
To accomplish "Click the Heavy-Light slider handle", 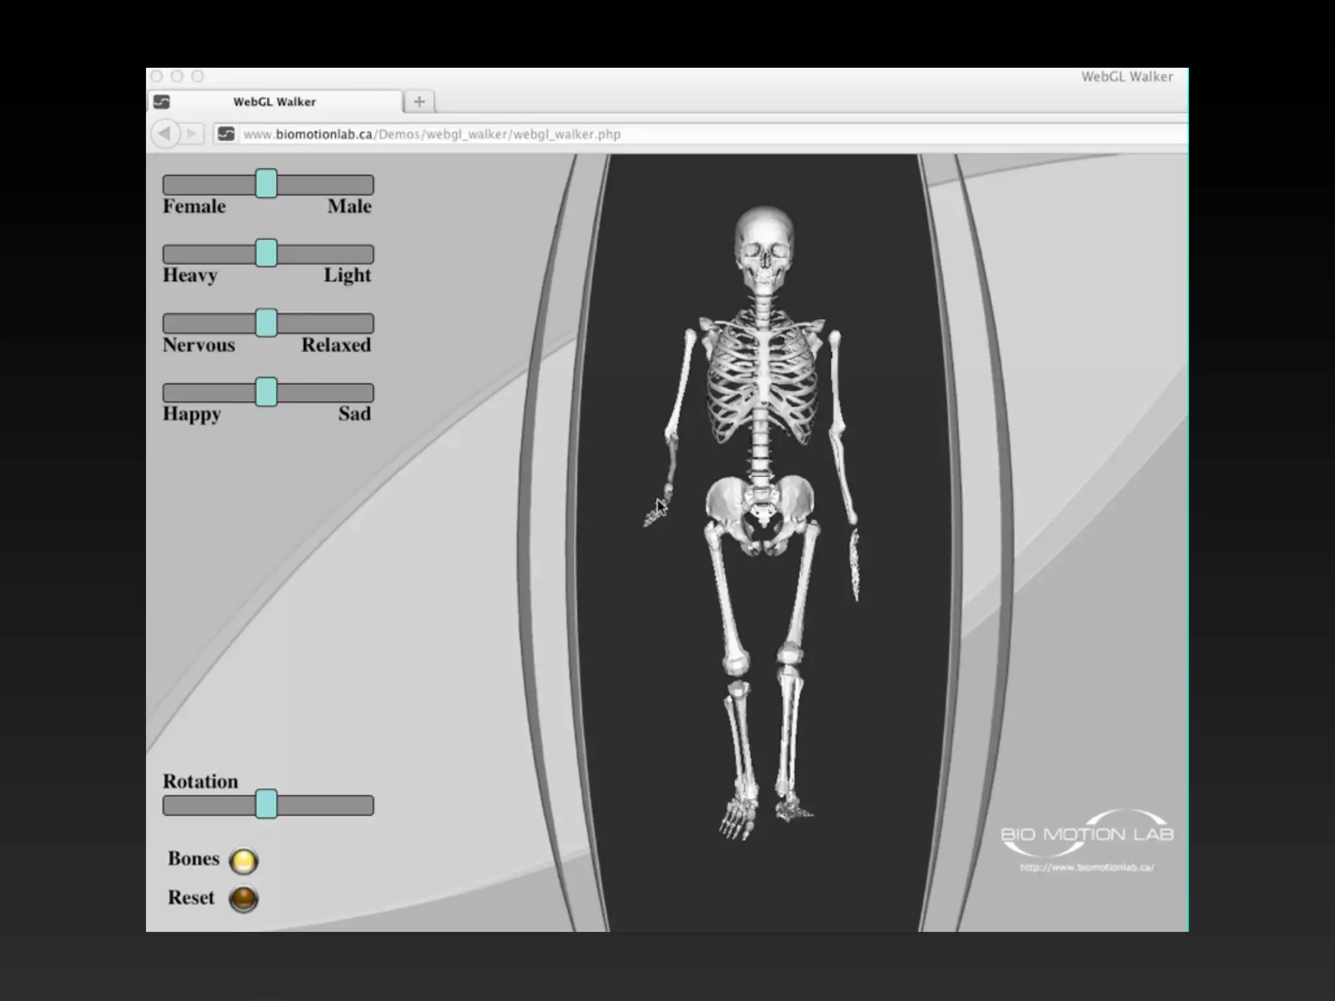I will click(266, 253).
